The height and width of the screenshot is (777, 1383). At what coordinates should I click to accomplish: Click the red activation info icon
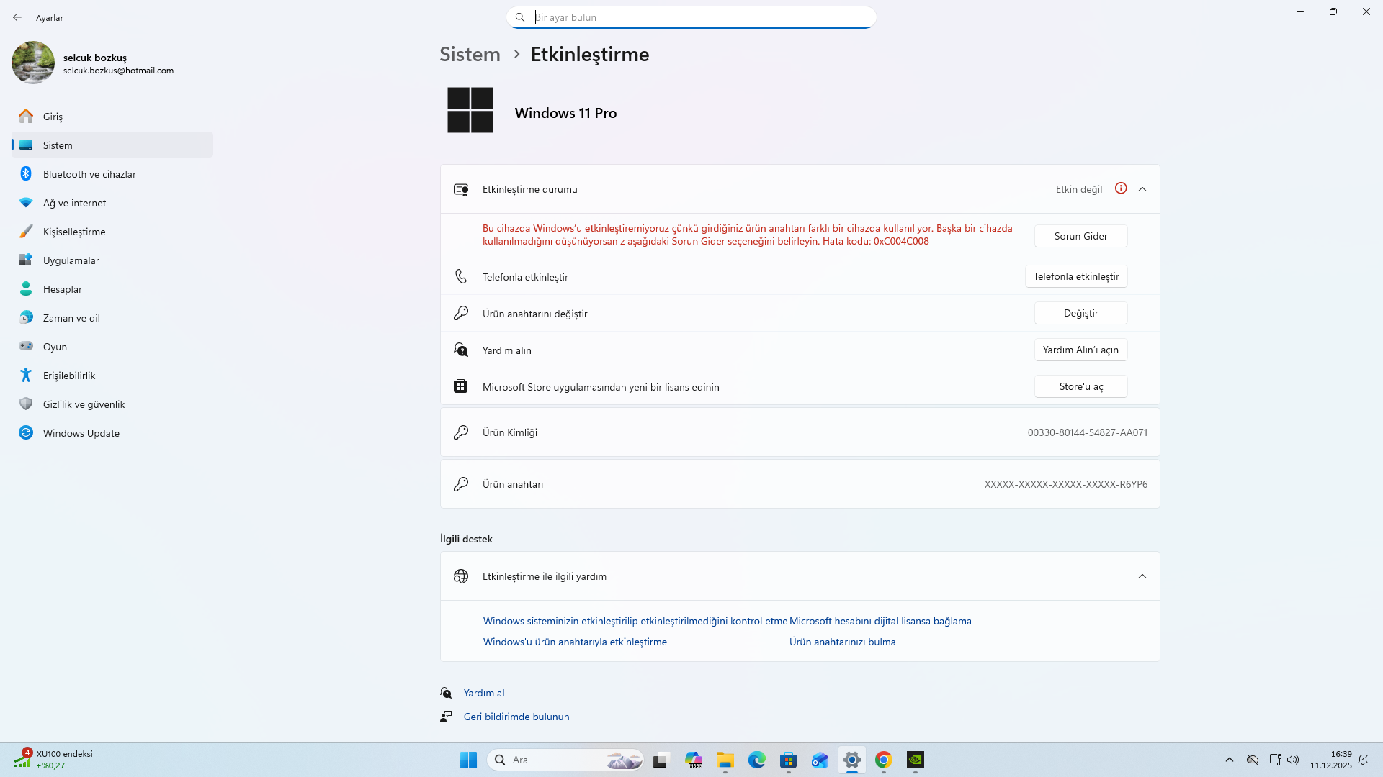click(1121, 188)
